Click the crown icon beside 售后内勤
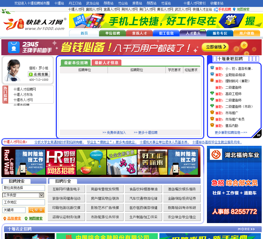The width and height of the screenshot is (263, 239). 212,125
